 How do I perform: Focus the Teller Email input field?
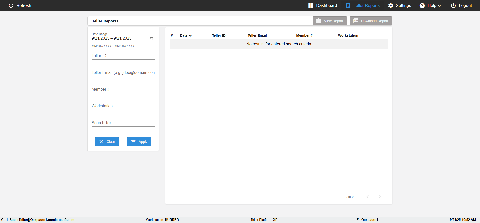click(123, 73)
